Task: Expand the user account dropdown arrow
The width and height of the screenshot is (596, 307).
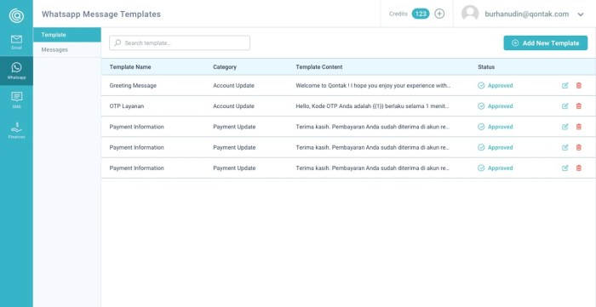Action: tap(581, 14)
